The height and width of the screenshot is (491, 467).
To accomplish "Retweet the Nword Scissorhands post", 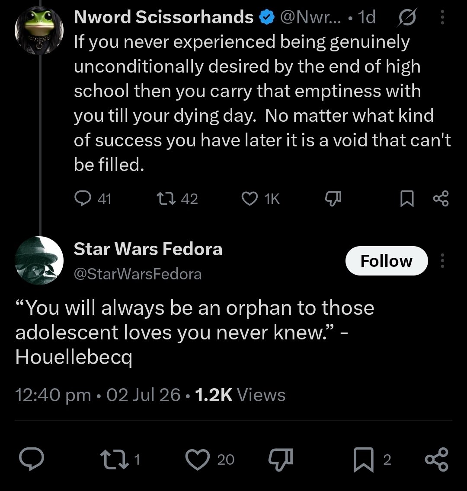I will [x=166, y=199].
